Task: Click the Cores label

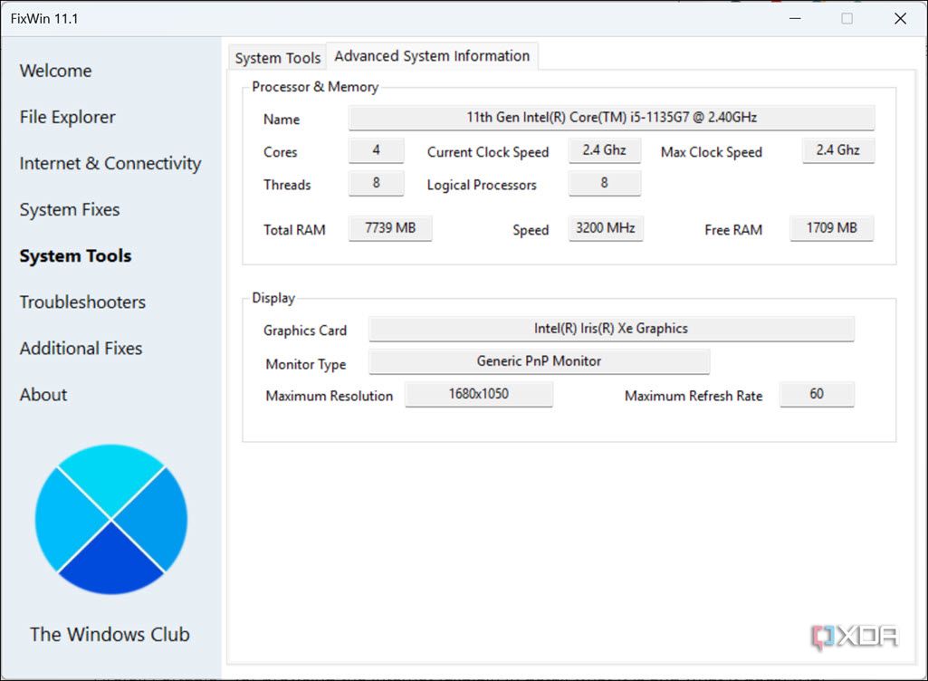Action: click(x=280, y=152)
